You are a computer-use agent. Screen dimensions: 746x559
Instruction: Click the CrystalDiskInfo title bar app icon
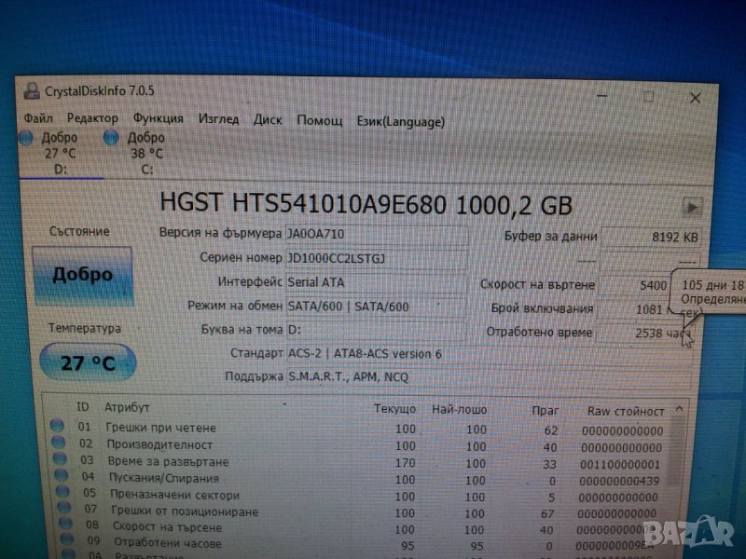click(x=31, y=90)
